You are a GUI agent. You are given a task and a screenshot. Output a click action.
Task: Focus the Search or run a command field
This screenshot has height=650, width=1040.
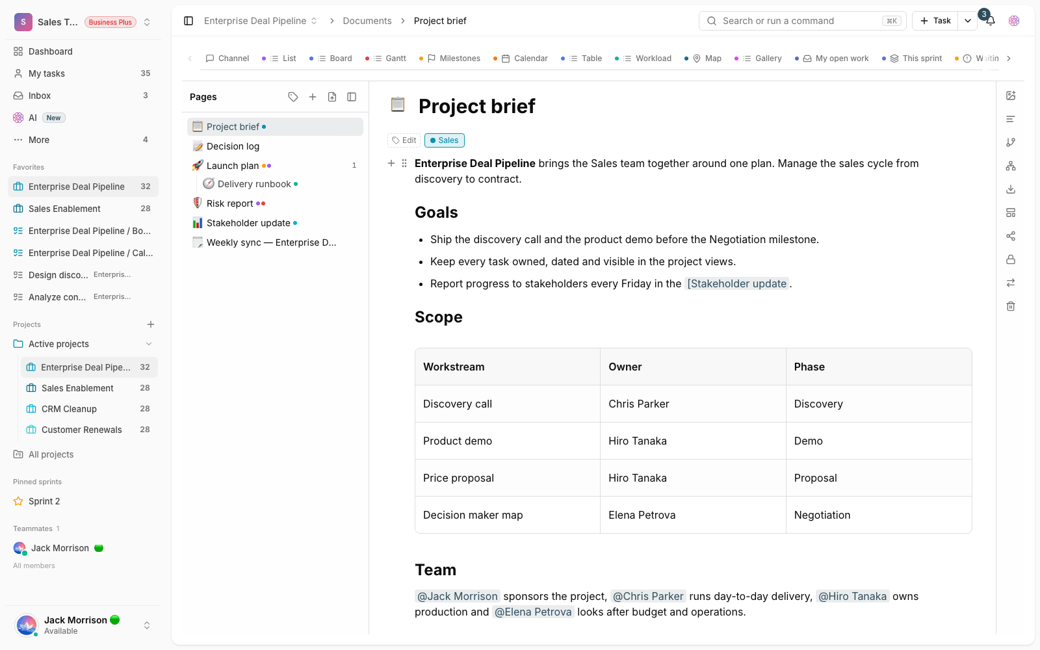pyautogui.click(x=803, y=21)
